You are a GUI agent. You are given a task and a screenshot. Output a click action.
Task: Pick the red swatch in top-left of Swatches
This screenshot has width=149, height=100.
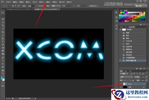120,12
